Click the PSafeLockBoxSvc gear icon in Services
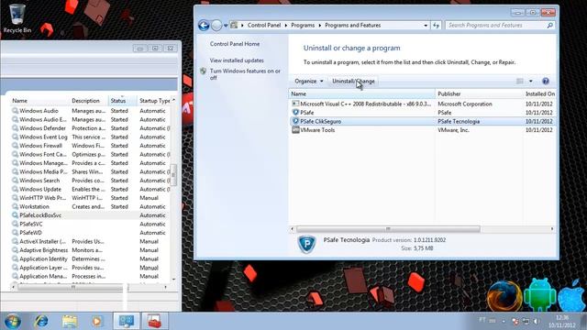This screenshot has height=330, width=587. point(15,215)
